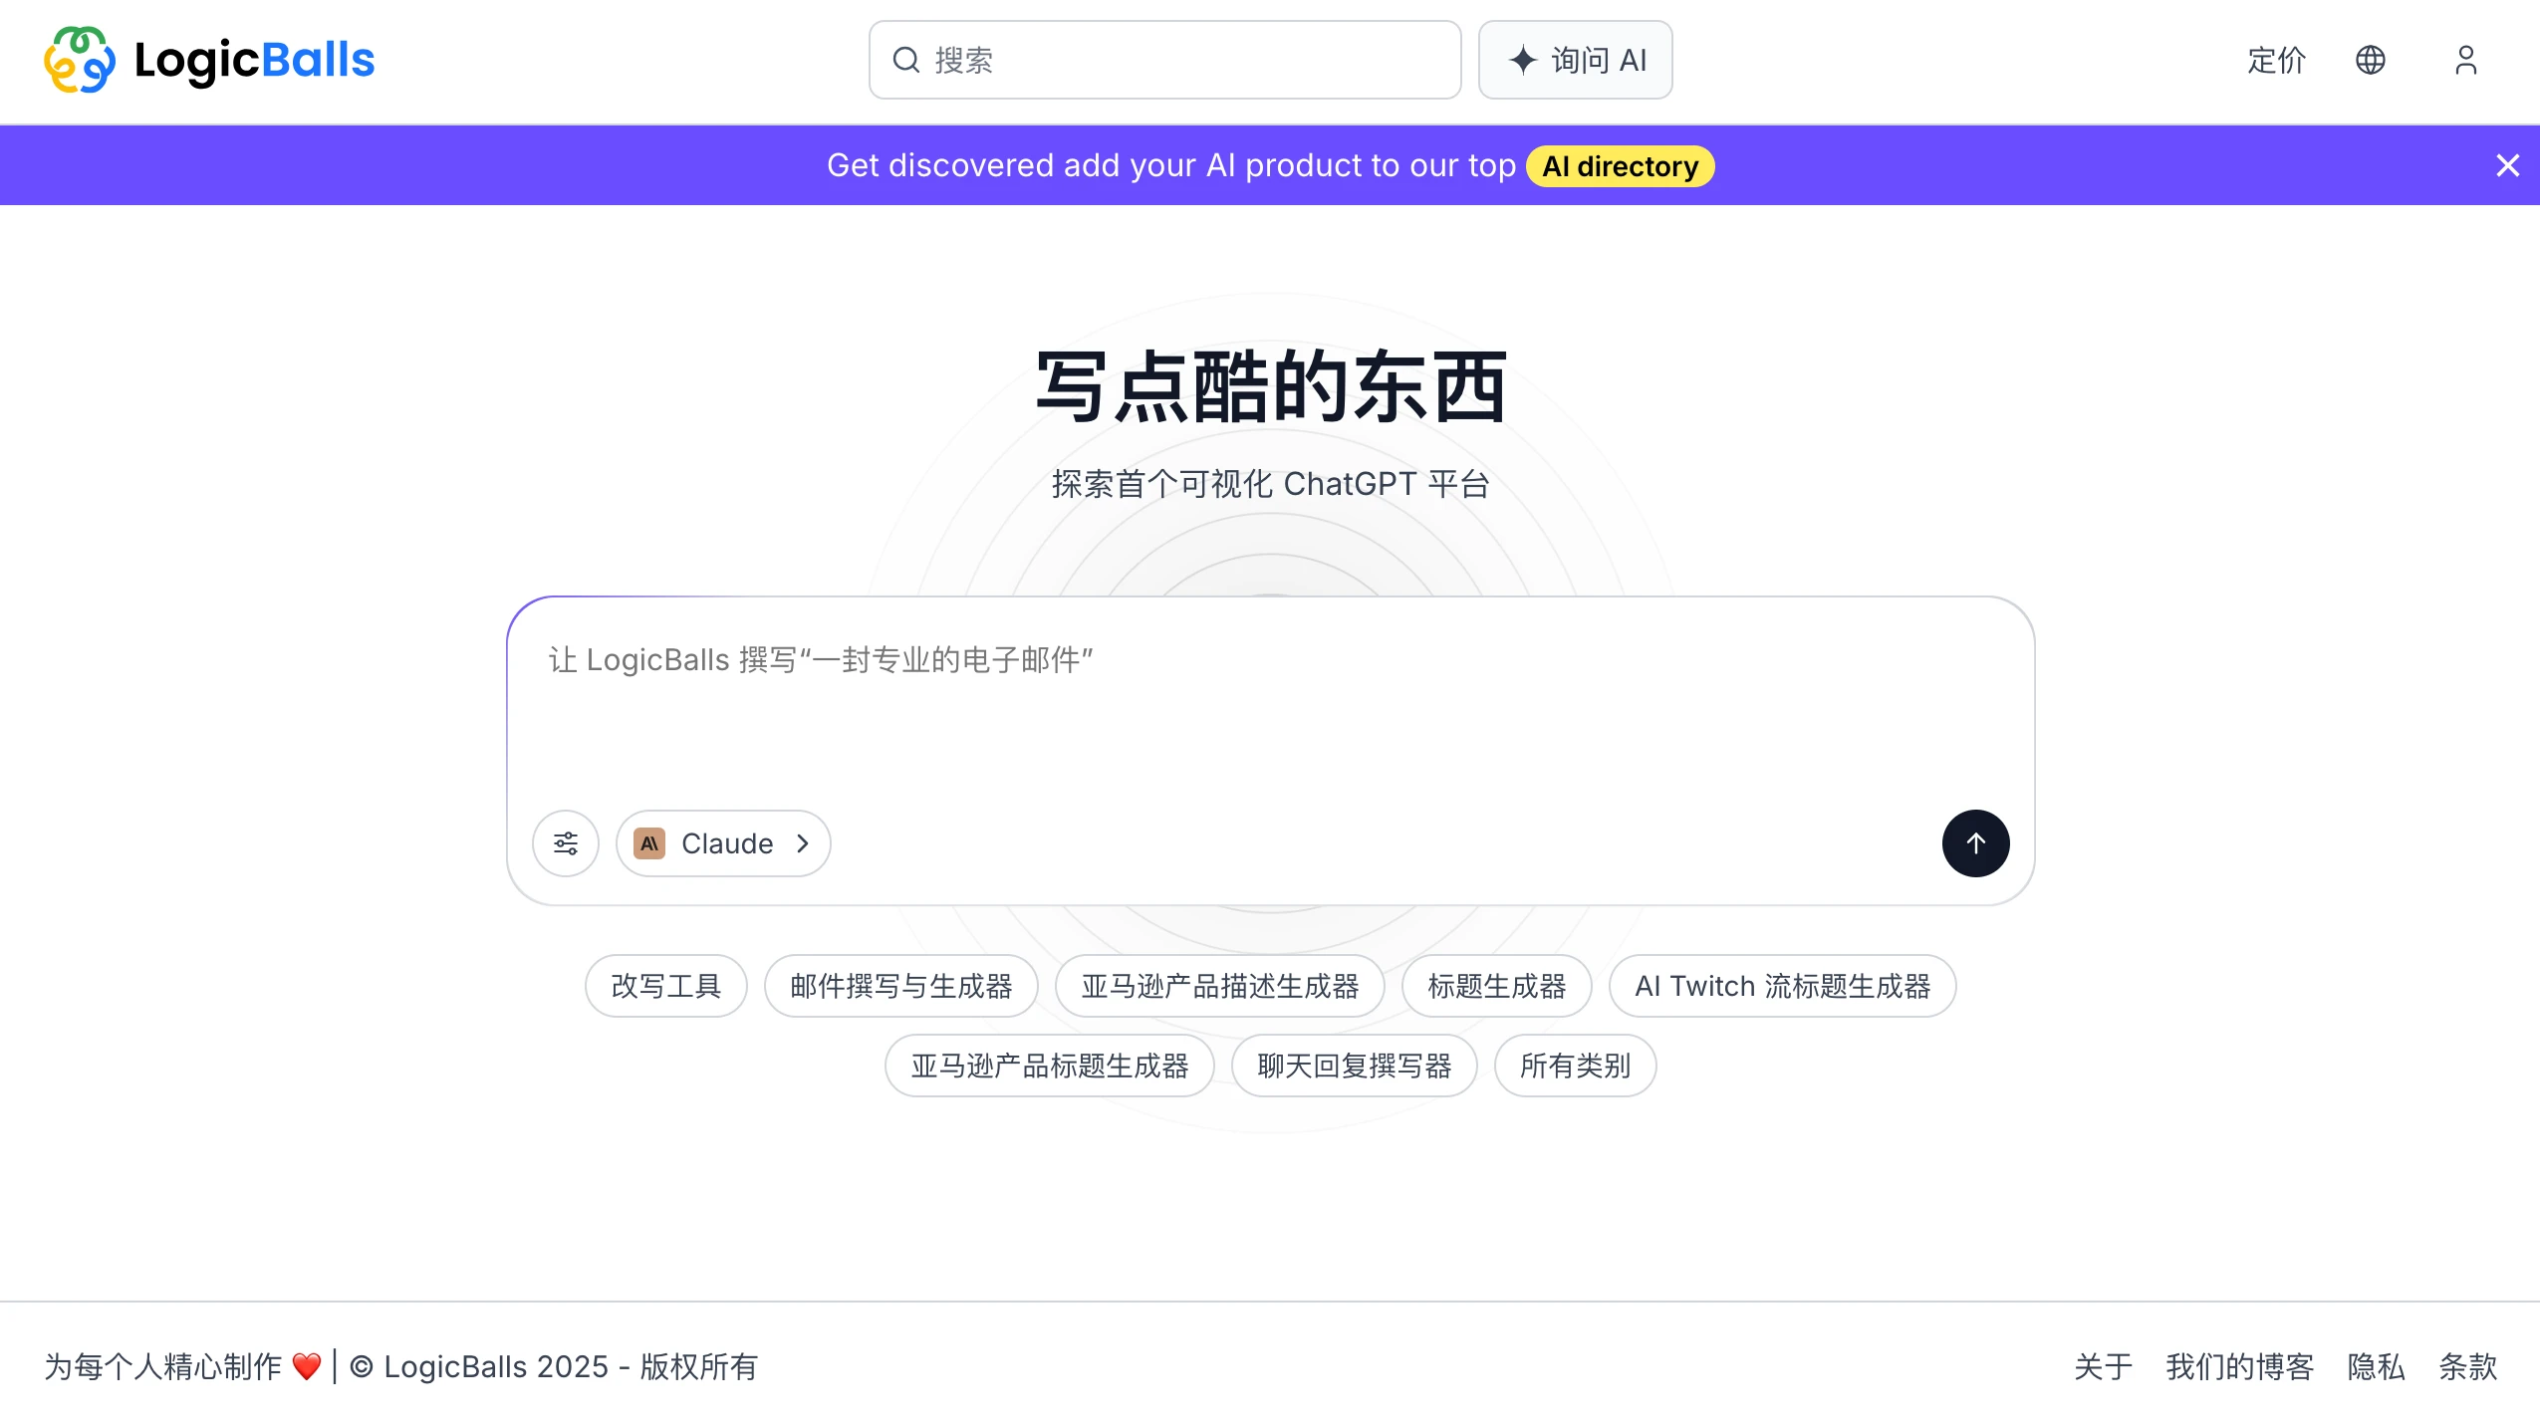2540x1428 pixels.
Task: Open the user account icon
Action: pyautogui.click(x=2465, y=60)
